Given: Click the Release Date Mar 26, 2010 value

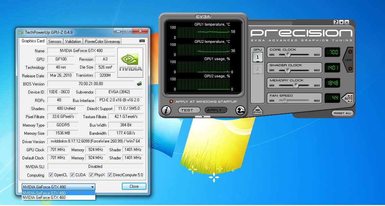Looking at the screenshot, I should (61, 75).
